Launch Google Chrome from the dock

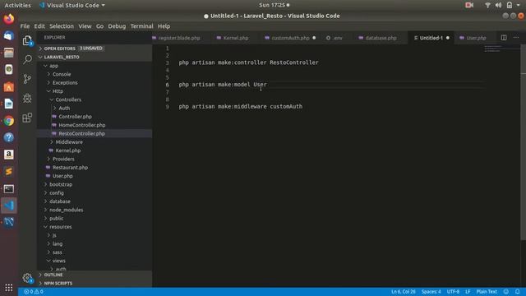pyautogui.click(x=9, y=121)
